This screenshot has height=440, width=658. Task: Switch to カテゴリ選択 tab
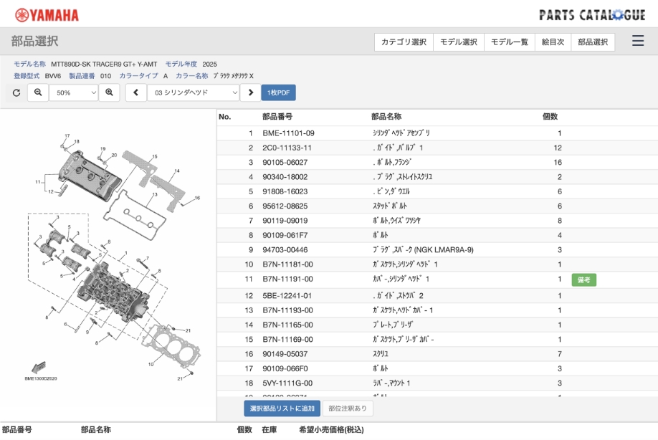[404, 42]
